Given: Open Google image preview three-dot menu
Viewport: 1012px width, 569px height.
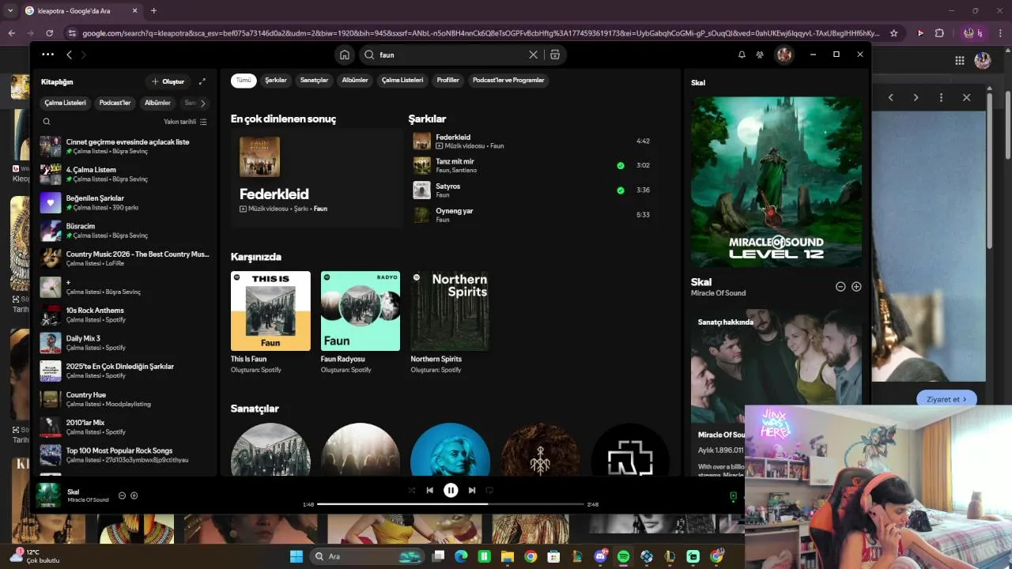Looking at the screenshot, I should coord(941,97).
